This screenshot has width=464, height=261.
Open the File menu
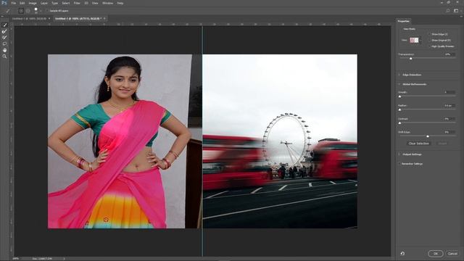click(x=14, y=3)
